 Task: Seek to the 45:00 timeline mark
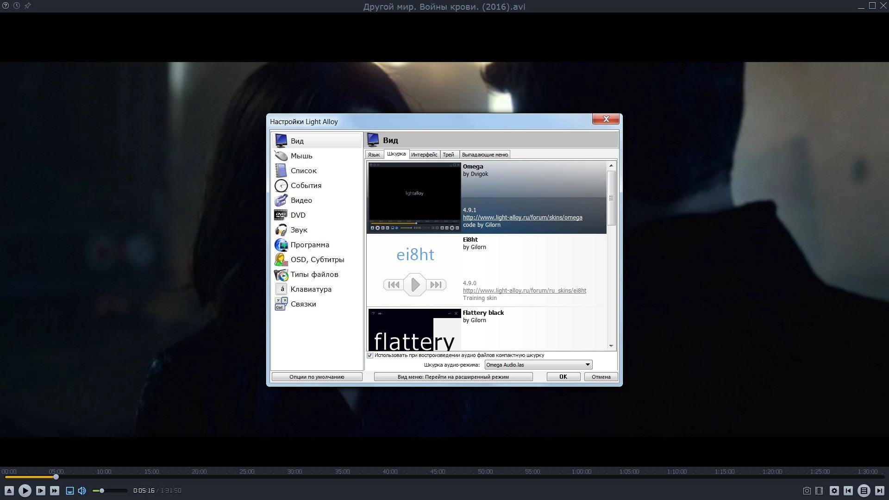438,472
